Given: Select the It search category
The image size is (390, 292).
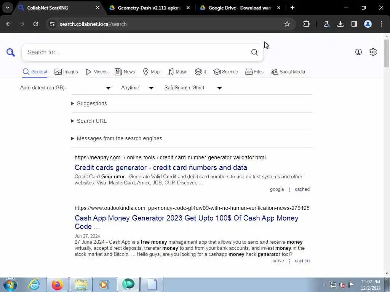Looking at the screenshot, I should point(200,72).
